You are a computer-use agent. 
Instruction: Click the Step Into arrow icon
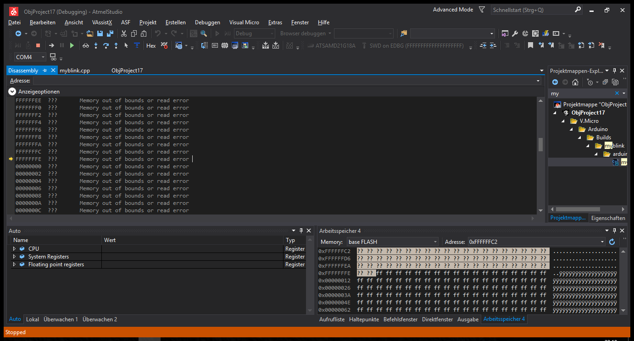click(x=96, y=45)
